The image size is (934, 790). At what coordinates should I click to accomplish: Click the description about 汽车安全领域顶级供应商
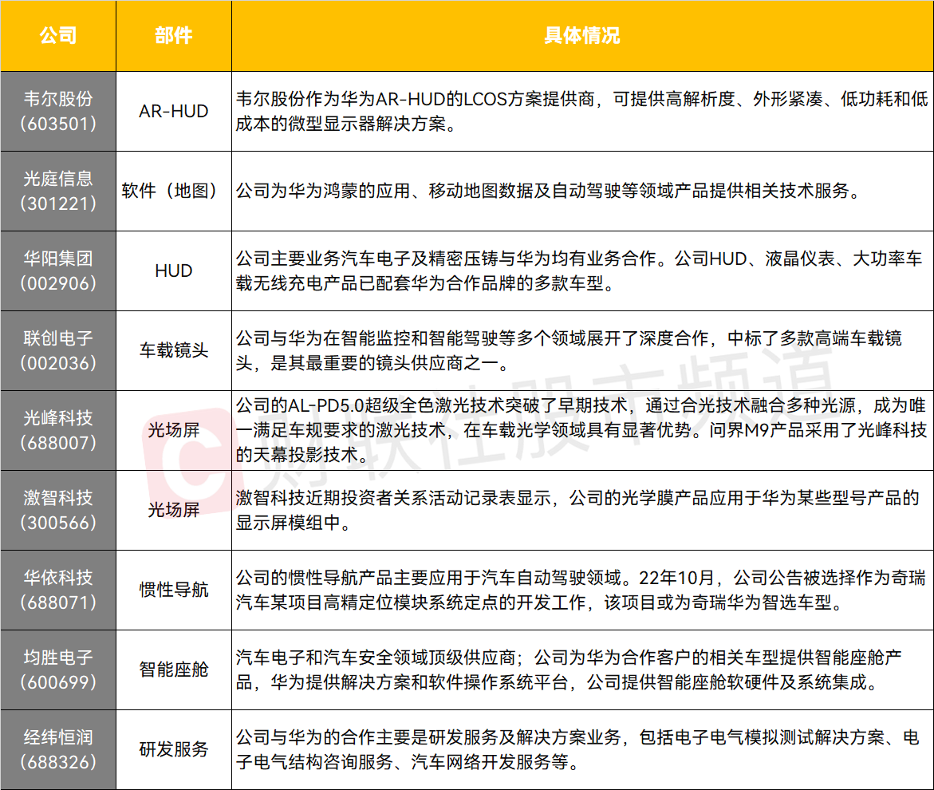[x=582, y=670]
